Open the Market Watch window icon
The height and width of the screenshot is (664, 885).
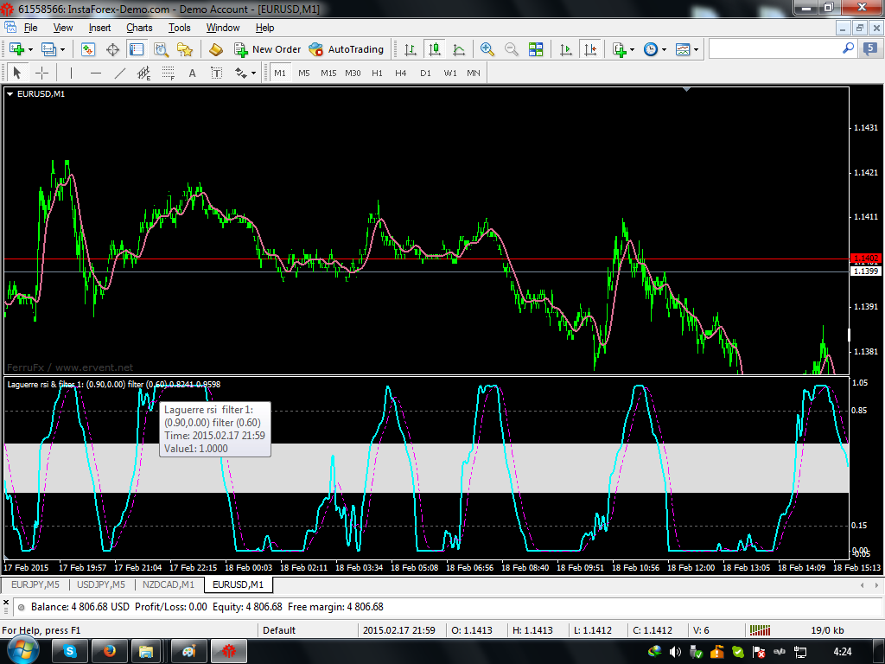(87, 49)
